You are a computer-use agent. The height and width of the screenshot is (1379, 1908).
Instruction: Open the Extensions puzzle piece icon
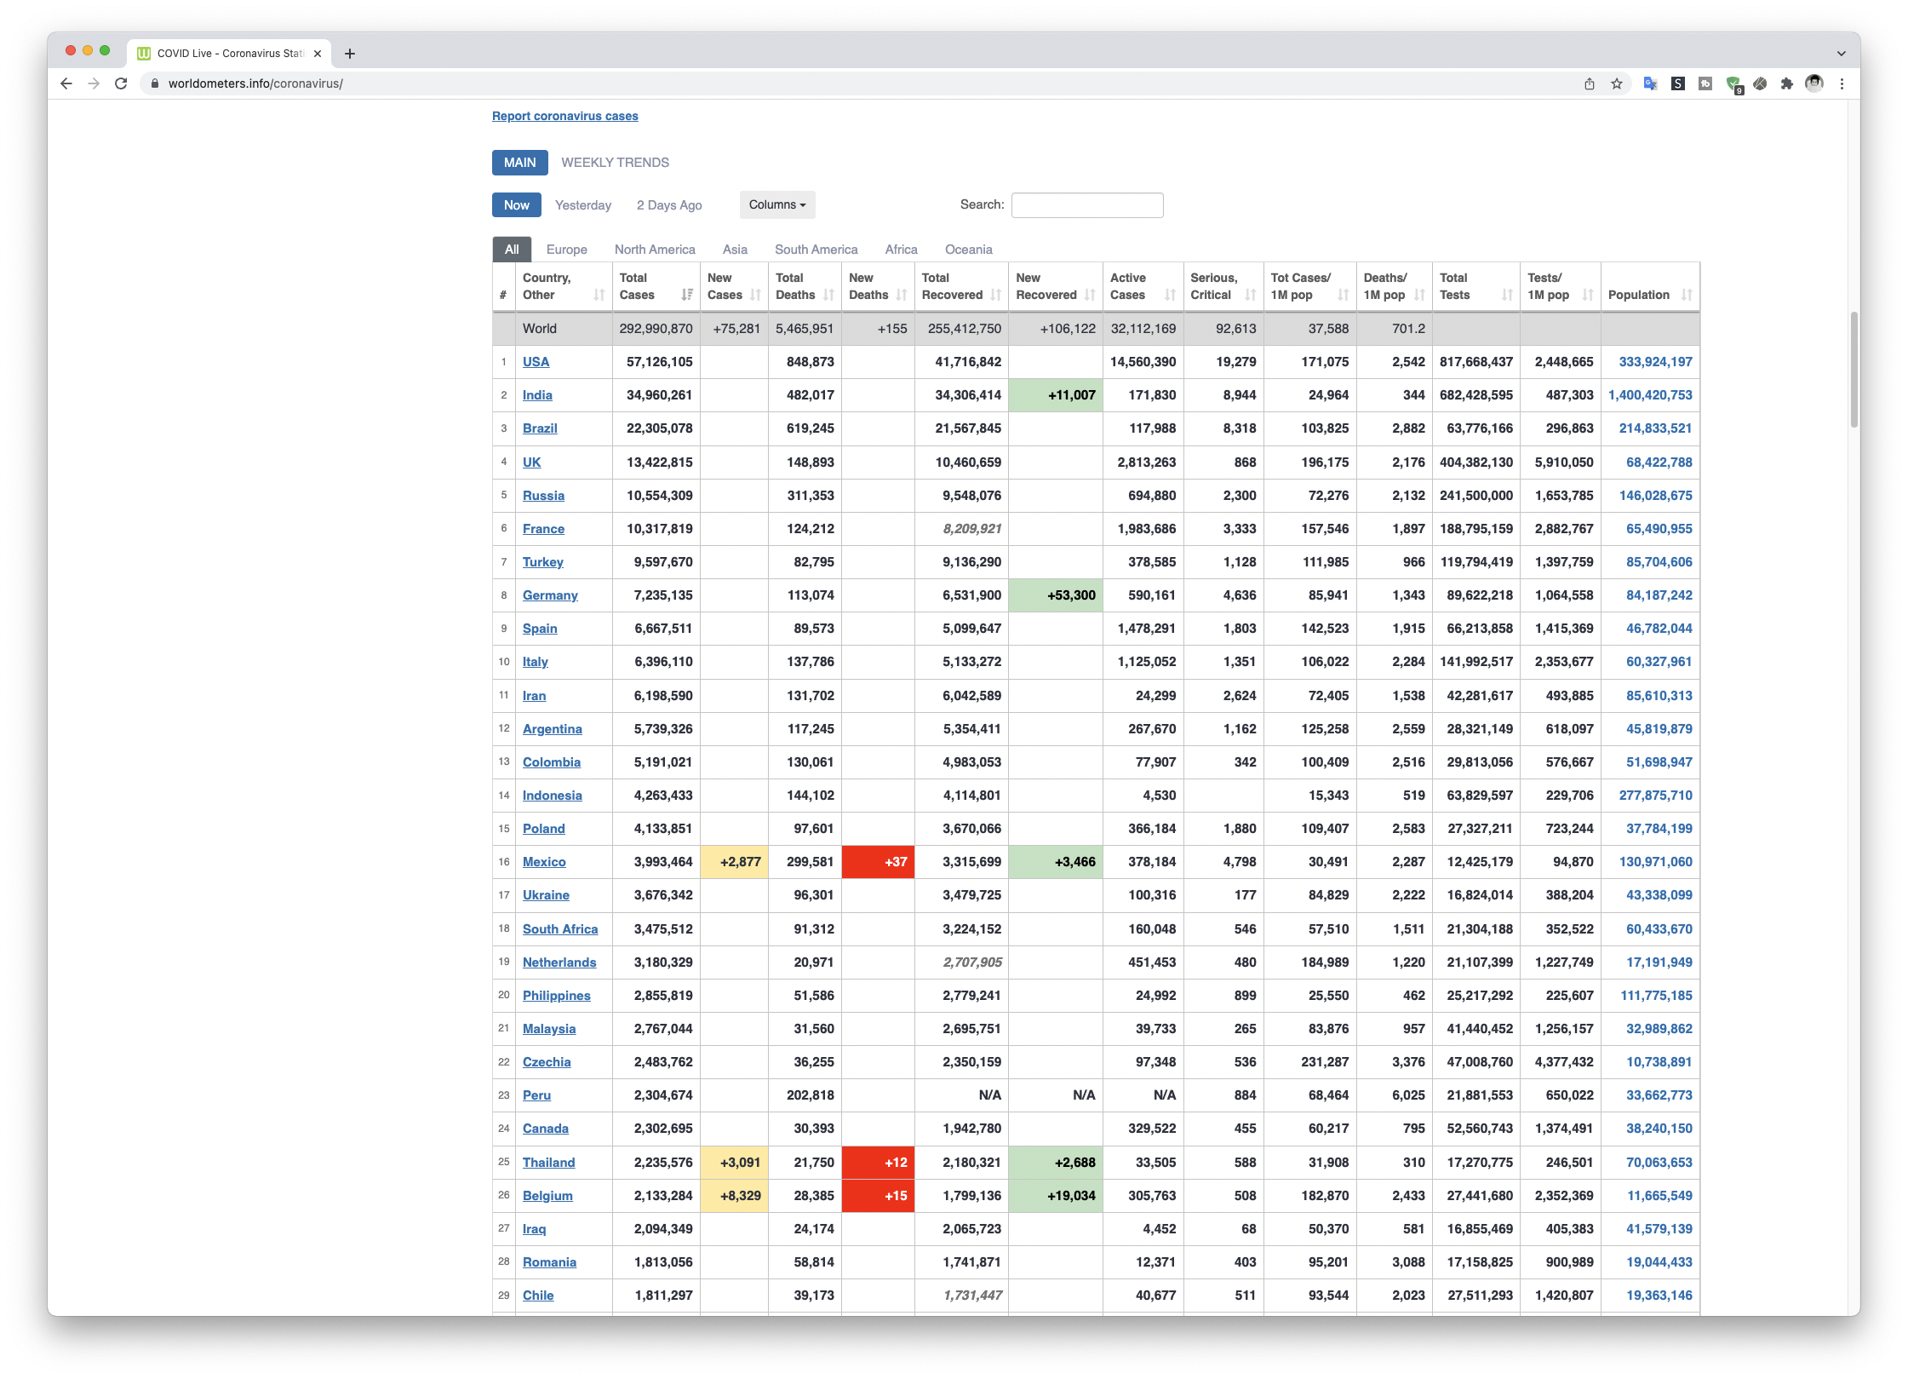1786,83
